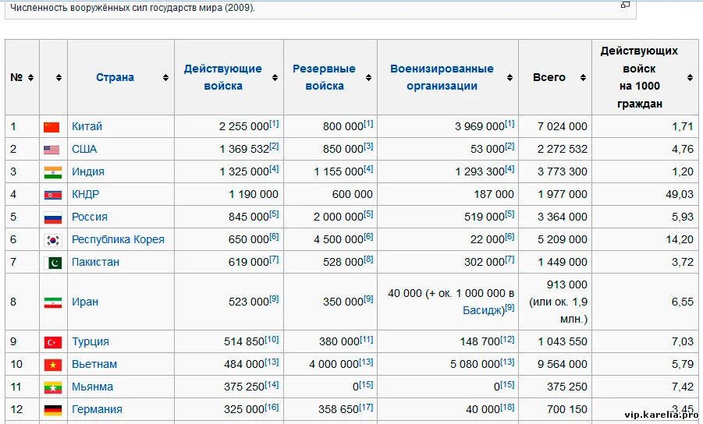This screenshot has width=703, height=424.
Task: Click the Iran flag icon
Action: [x=53, y=302]
